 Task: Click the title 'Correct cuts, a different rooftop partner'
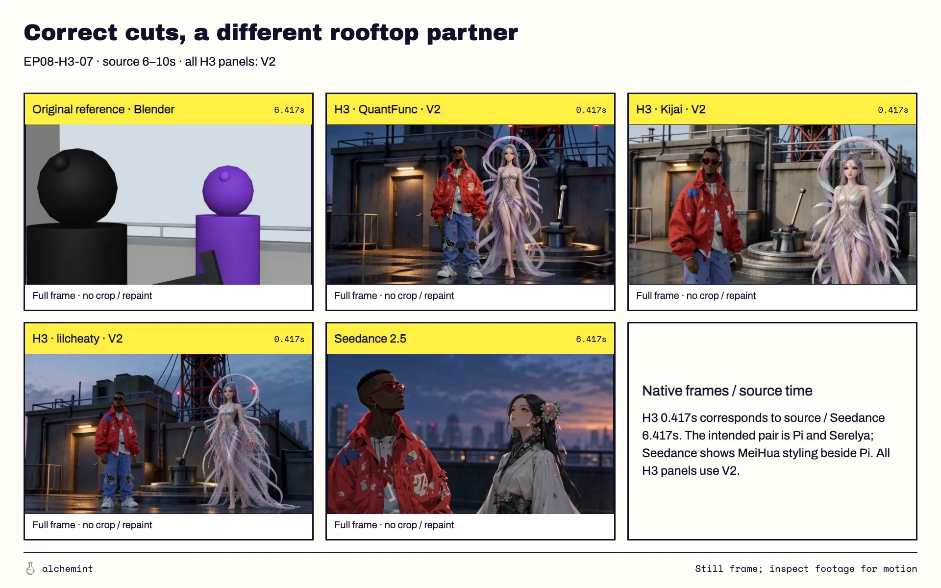pyautogui.click(x=271, y=33)
